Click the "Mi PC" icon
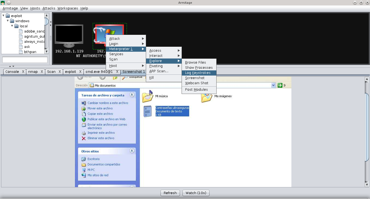The image size is (370, 199). (84, 170)
